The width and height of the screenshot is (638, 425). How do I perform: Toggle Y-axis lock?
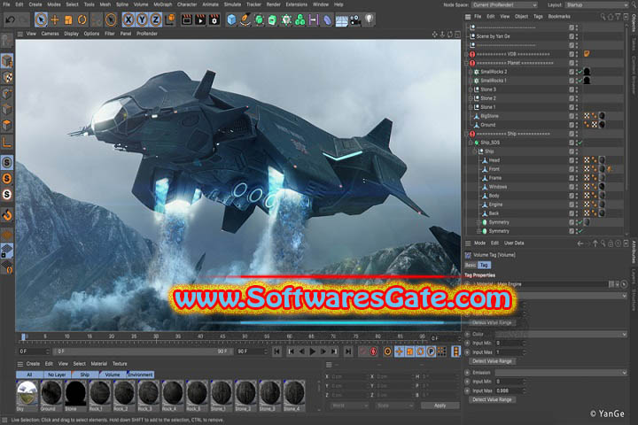142,19
